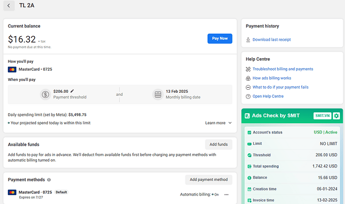Click the Creation time row icon
This screenshot has height=204, width=345.
(x=249, y=189)
